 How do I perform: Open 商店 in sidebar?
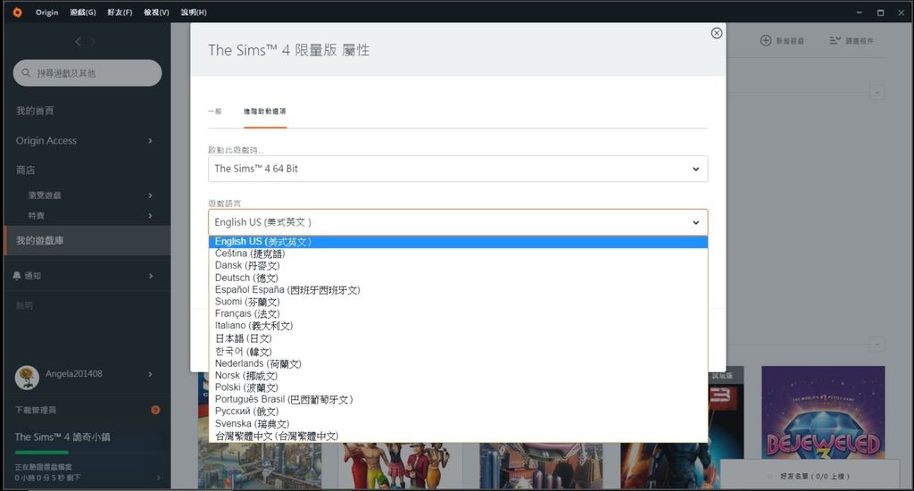pyautogui.click(x=26, y=171)
